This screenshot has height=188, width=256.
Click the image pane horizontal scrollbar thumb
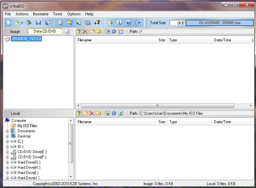[x=158, y=106]
